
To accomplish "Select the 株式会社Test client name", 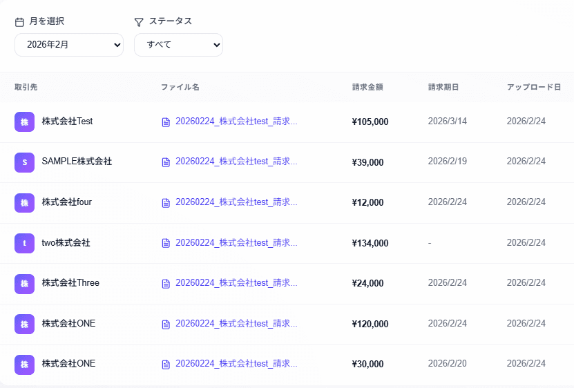I will [68, 121].
